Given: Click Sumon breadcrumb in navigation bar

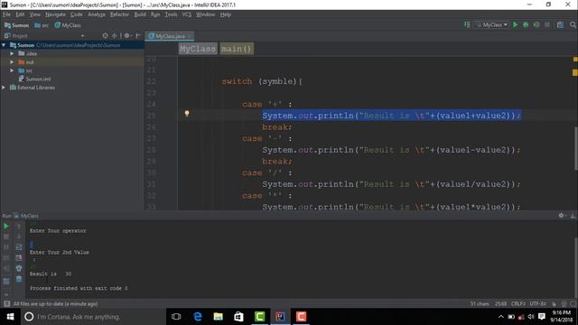Looking at the screenshot, I should tap(16, 25).
